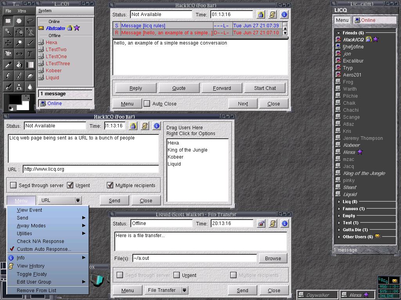Reset to default black and white colors icon
Image resolution: width=401 pixels, height=300 pixels.
click(11, 109)
